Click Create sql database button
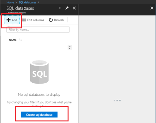 coord(39,114)
